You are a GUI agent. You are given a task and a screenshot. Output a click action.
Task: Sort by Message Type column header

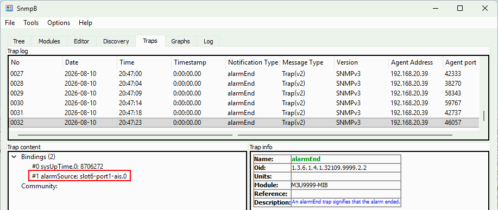click(307, 62)
